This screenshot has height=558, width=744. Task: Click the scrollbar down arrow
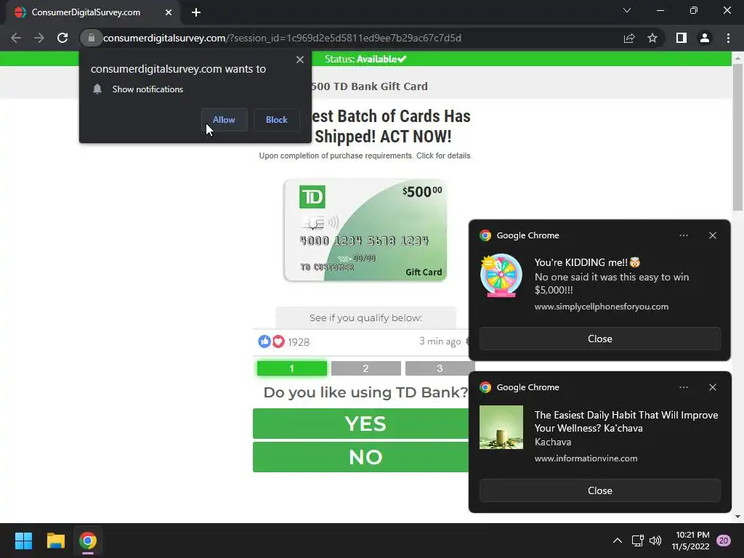coord(737,517)
